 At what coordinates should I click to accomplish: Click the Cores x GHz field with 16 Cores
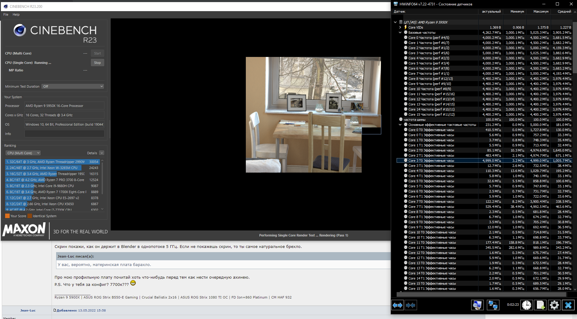point(64,115)
